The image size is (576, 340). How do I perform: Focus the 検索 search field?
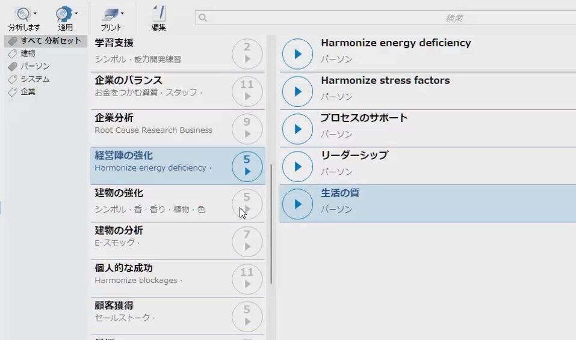pos(386,17)
